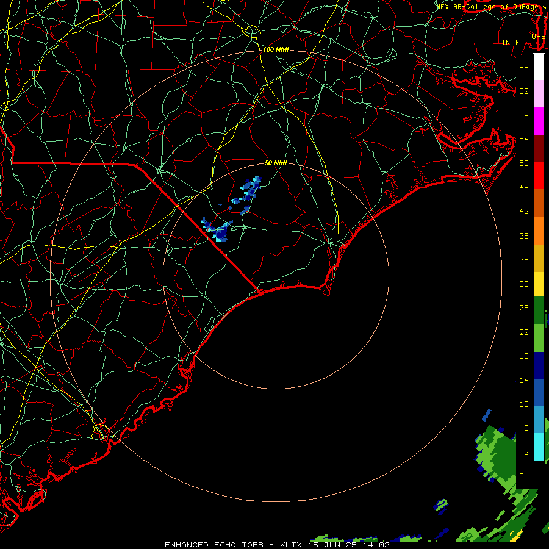This screenshot has height=549, width=549.
Task: Click the '38' legend value
Action: [x=524, y=236]
